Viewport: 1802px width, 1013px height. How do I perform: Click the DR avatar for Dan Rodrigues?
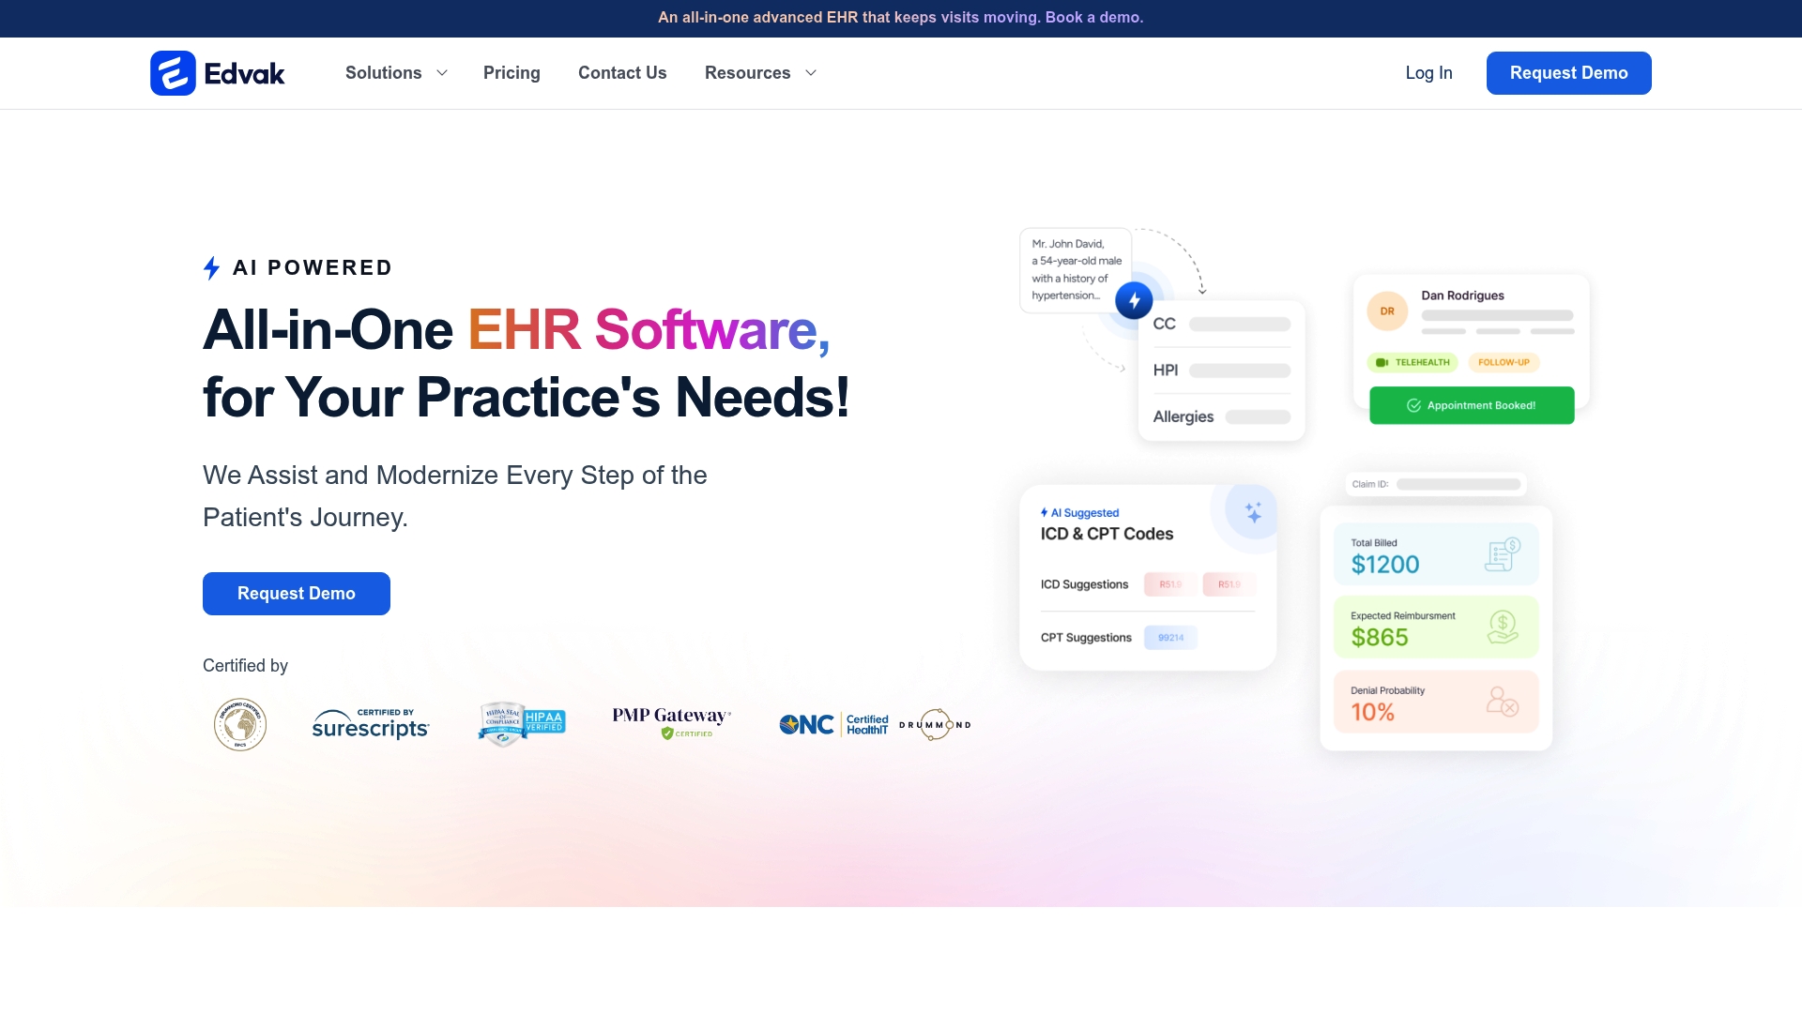click(1387, 311)
